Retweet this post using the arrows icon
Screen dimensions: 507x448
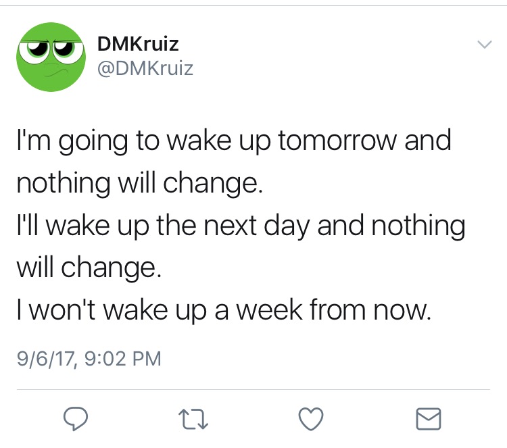click(195, 420)
